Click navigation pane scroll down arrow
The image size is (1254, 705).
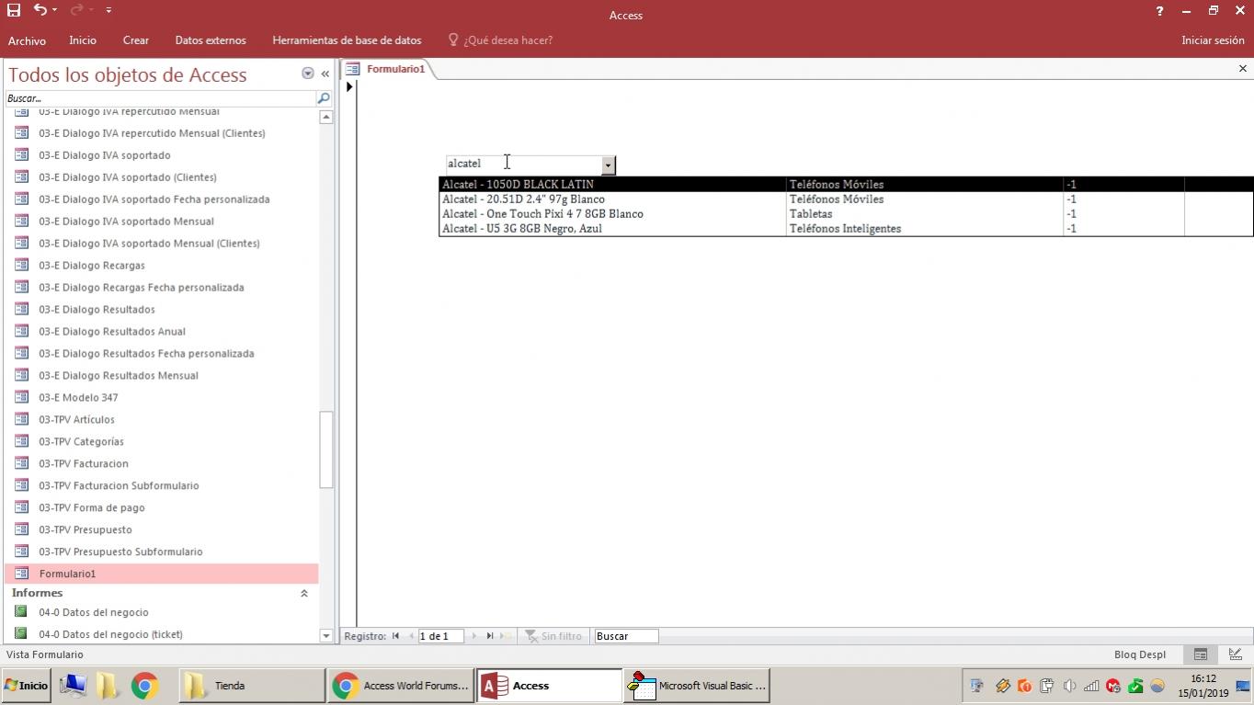pyautogui.click(x=325, y=635)
